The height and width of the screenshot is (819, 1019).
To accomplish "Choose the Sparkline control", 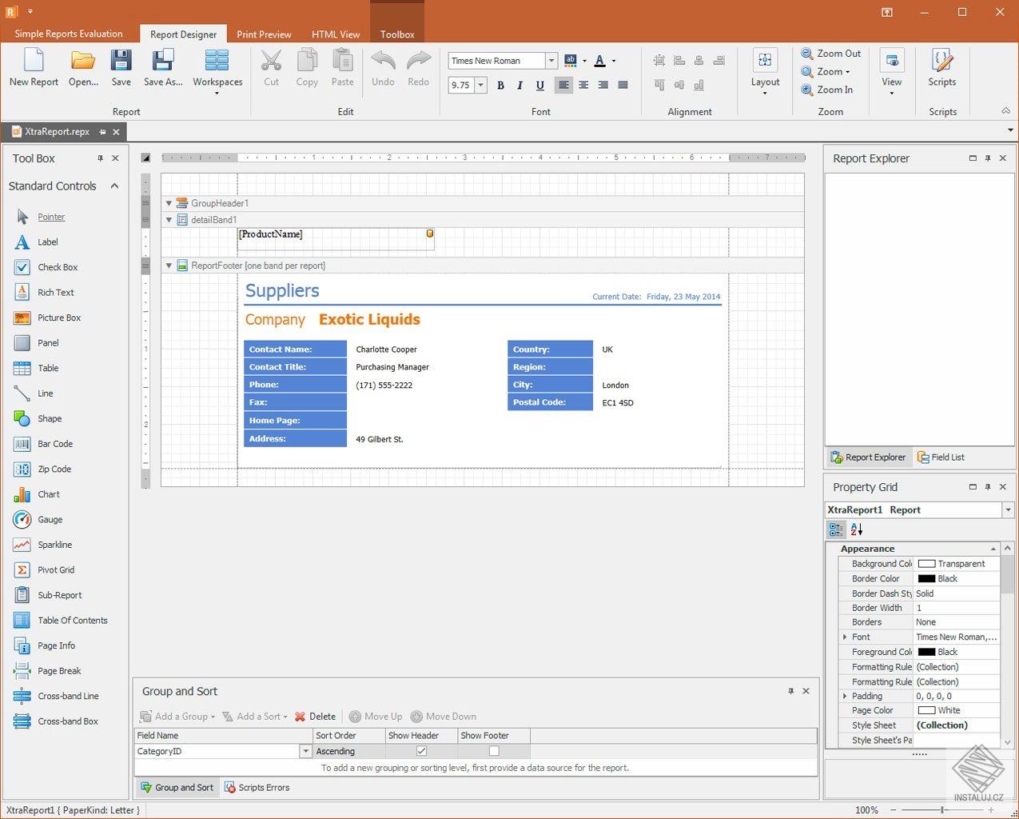I will [54, 545].
